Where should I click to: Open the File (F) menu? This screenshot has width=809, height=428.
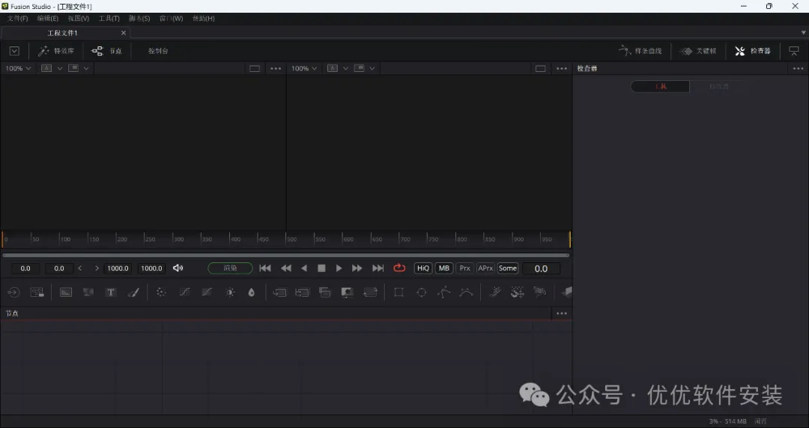tap(17, 18)
